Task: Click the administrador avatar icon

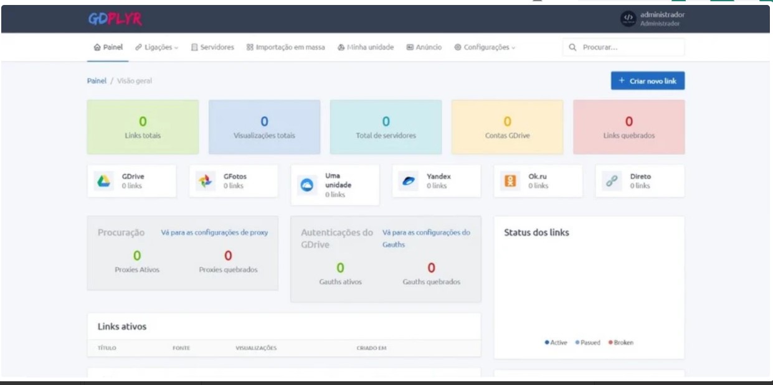Action: (x=628, y=19)
